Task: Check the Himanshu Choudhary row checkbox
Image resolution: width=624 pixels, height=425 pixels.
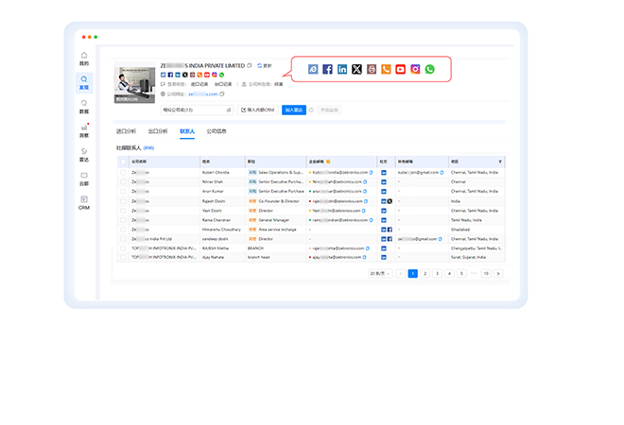Action: (x=123, y=229)
